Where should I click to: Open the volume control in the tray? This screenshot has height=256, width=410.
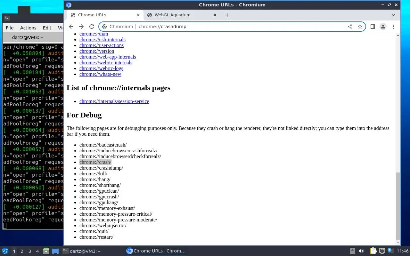tap(361, 251)
